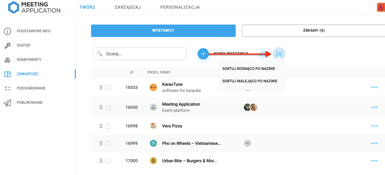385x175 pixels.
Task: Switch to the Twórz top tab
Action: click(87, 7)
